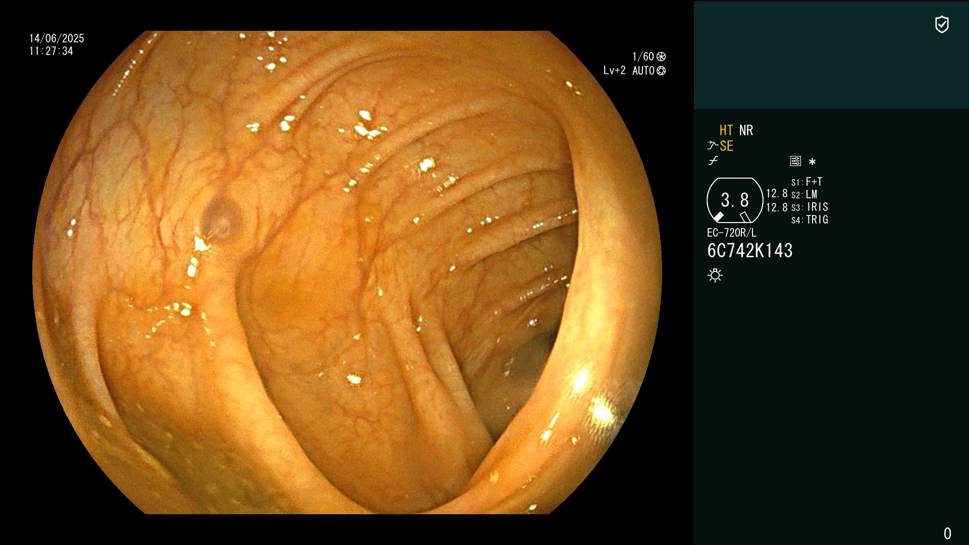Select the S3: IRIS switch assignment
969x545 pixels.
810,207
